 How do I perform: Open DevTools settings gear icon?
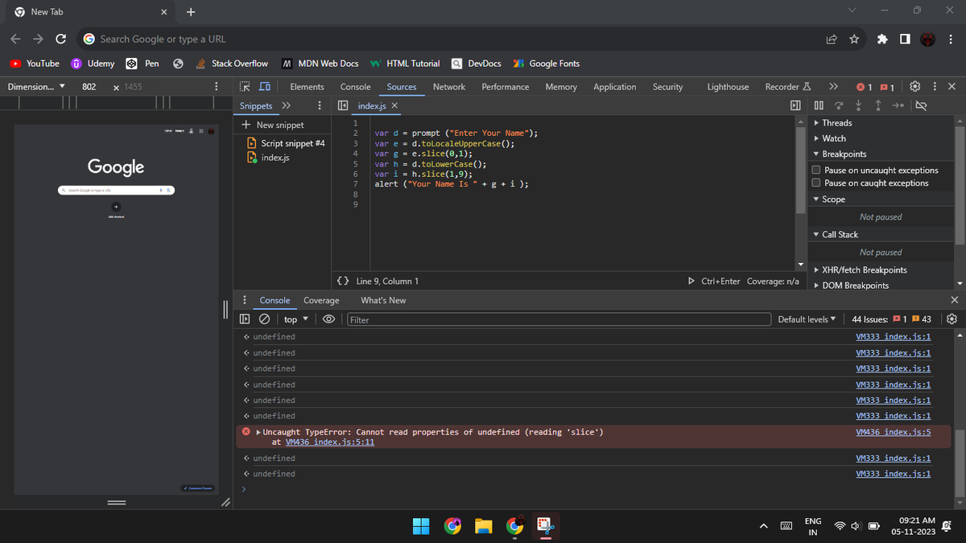click(914, 87)
